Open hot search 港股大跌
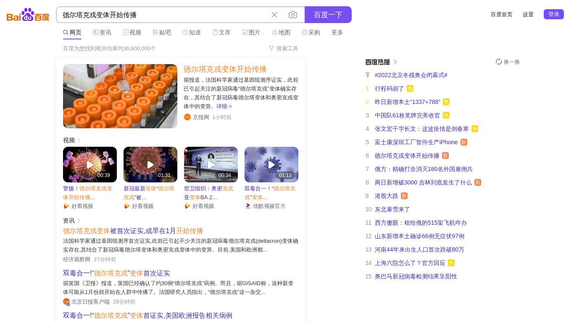The height and width of the screenshot is (322, 574). coord(387,196)
